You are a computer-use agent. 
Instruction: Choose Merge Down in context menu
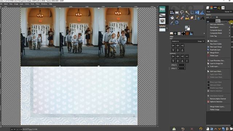click(214, 53)
